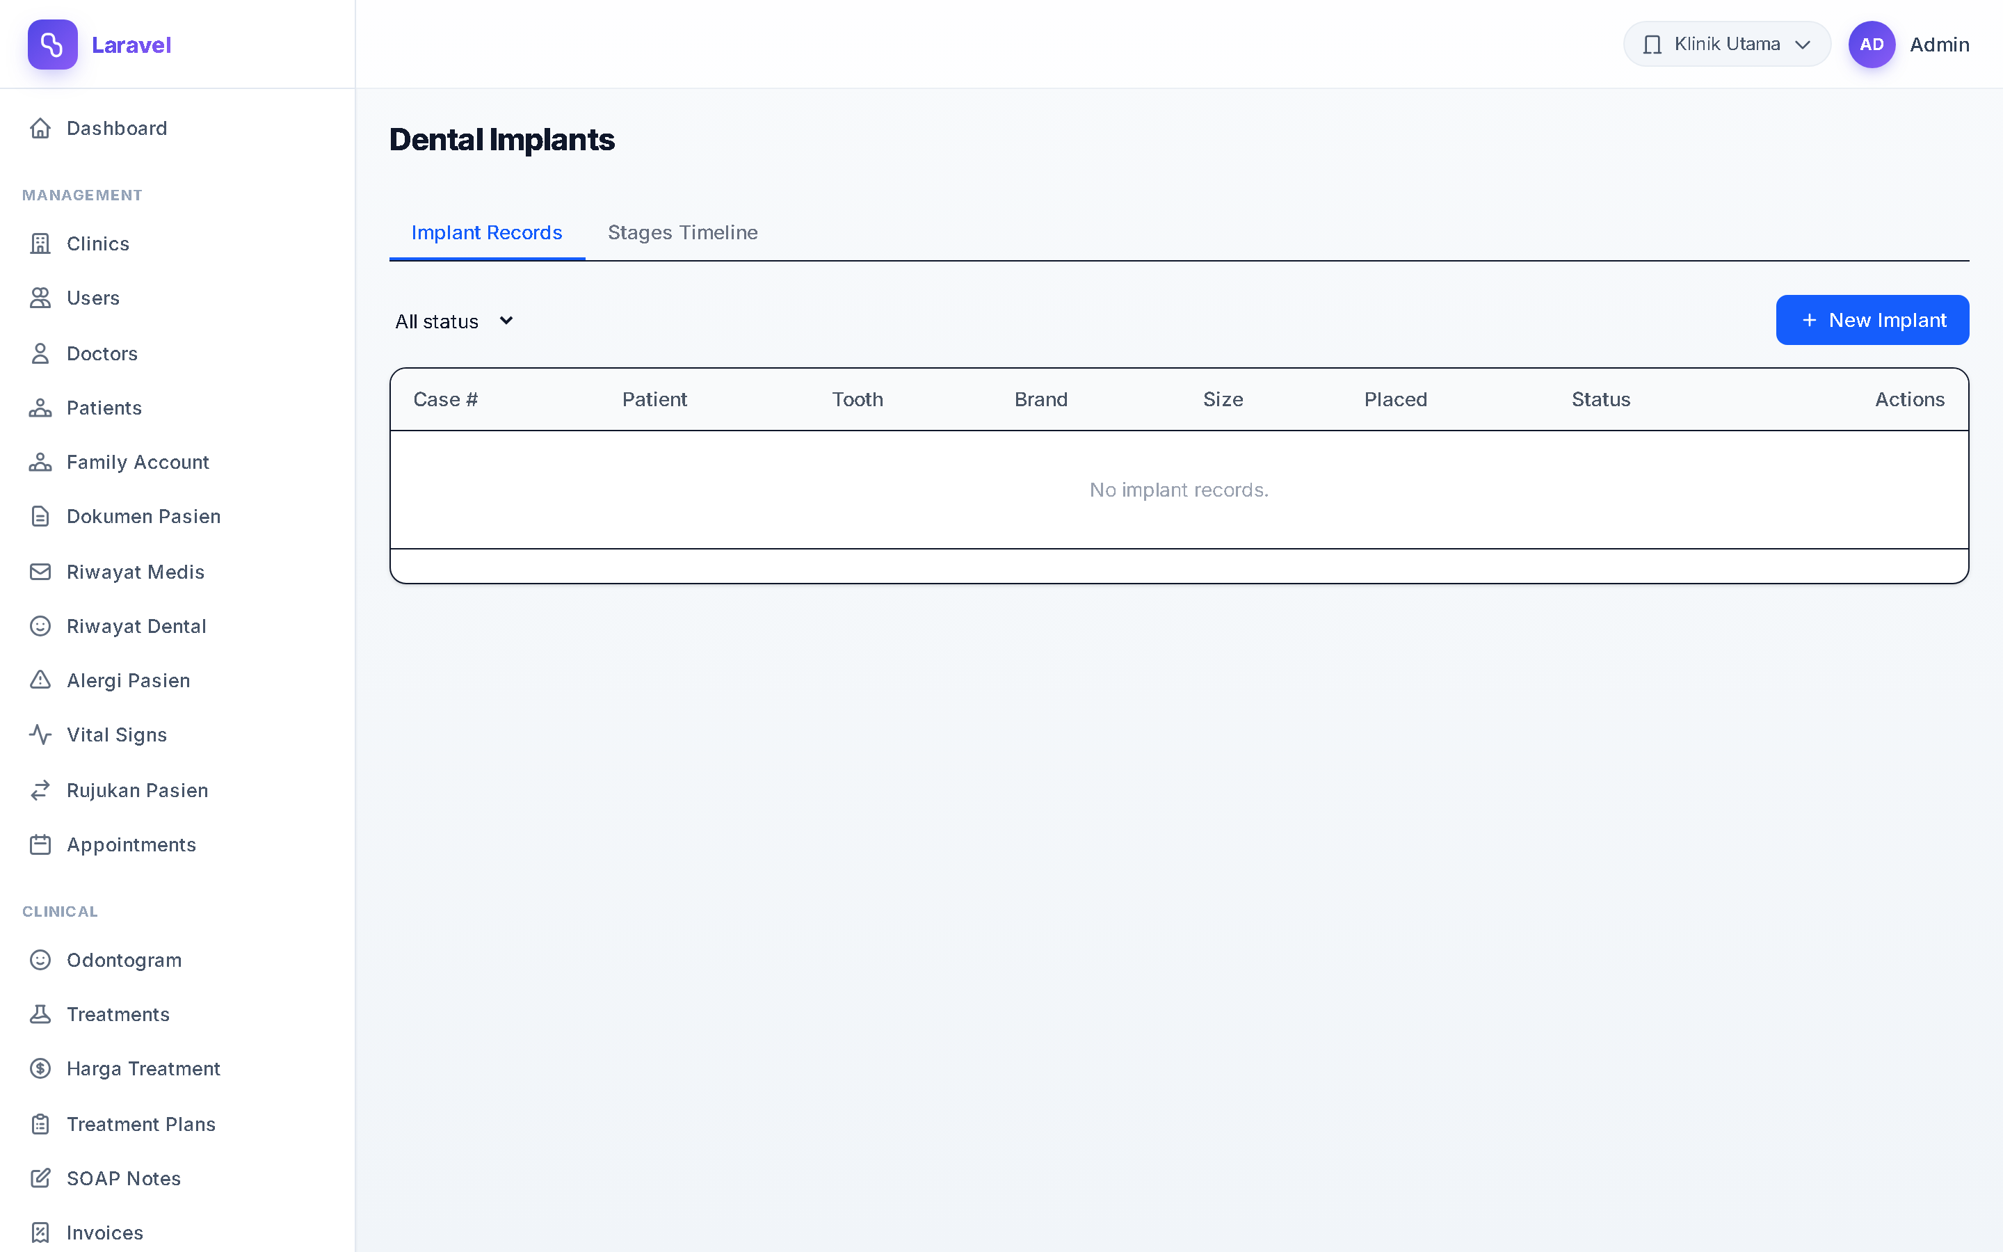
Task: Click the 'No implant records.' message
Action: tap(1179, 490)
